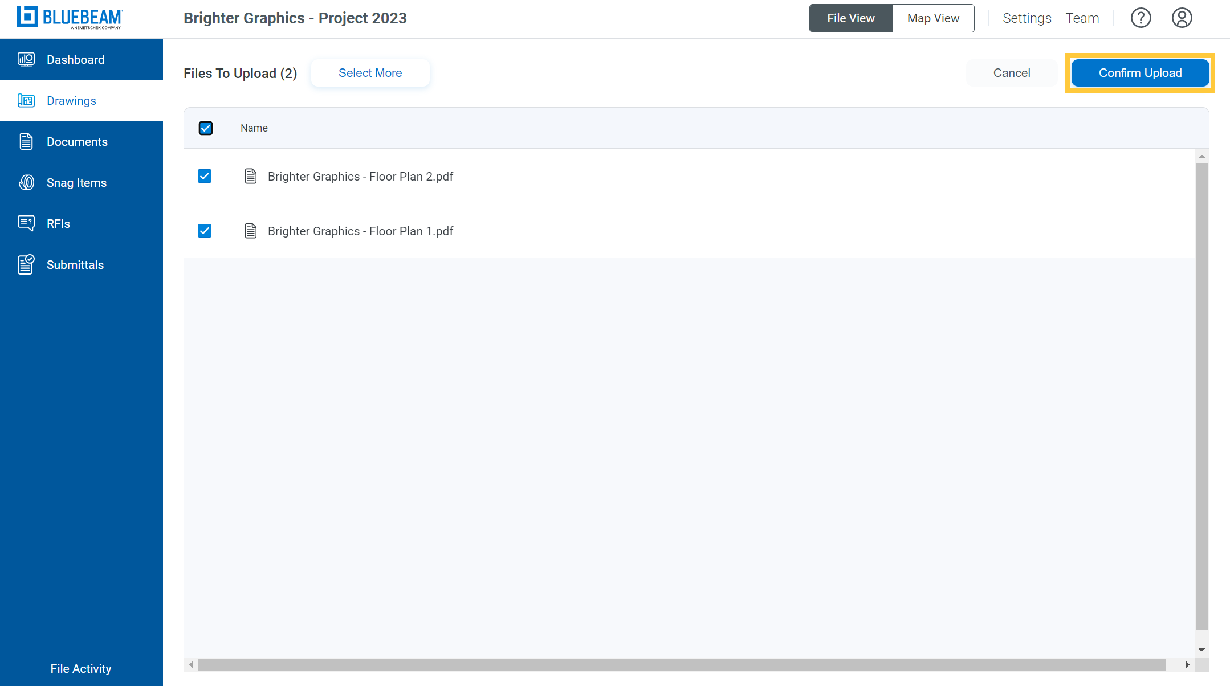Switch to Map View
Image resolution: width=1230 pixels, height=686 pixels.
pos(933,18)
